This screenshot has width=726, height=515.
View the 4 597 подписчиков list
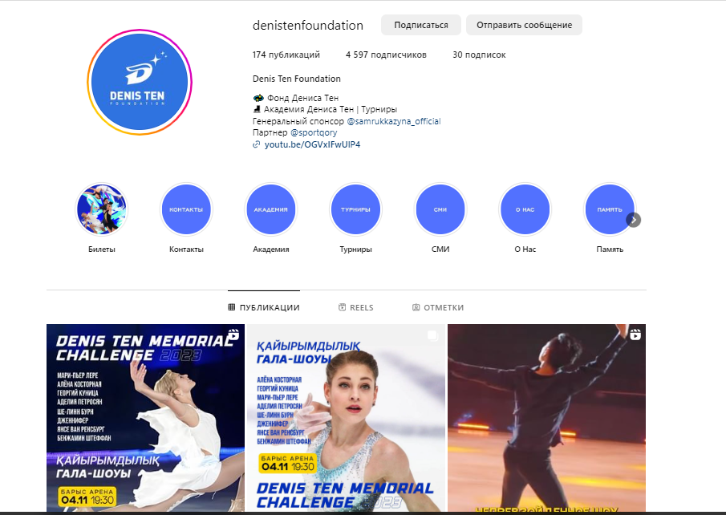pyautogui.click(x=386, y=55)
